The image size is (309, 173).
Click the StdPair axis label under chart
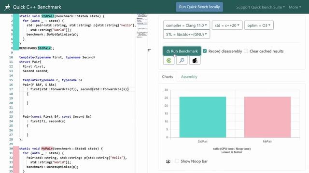(x=203, y=141)
